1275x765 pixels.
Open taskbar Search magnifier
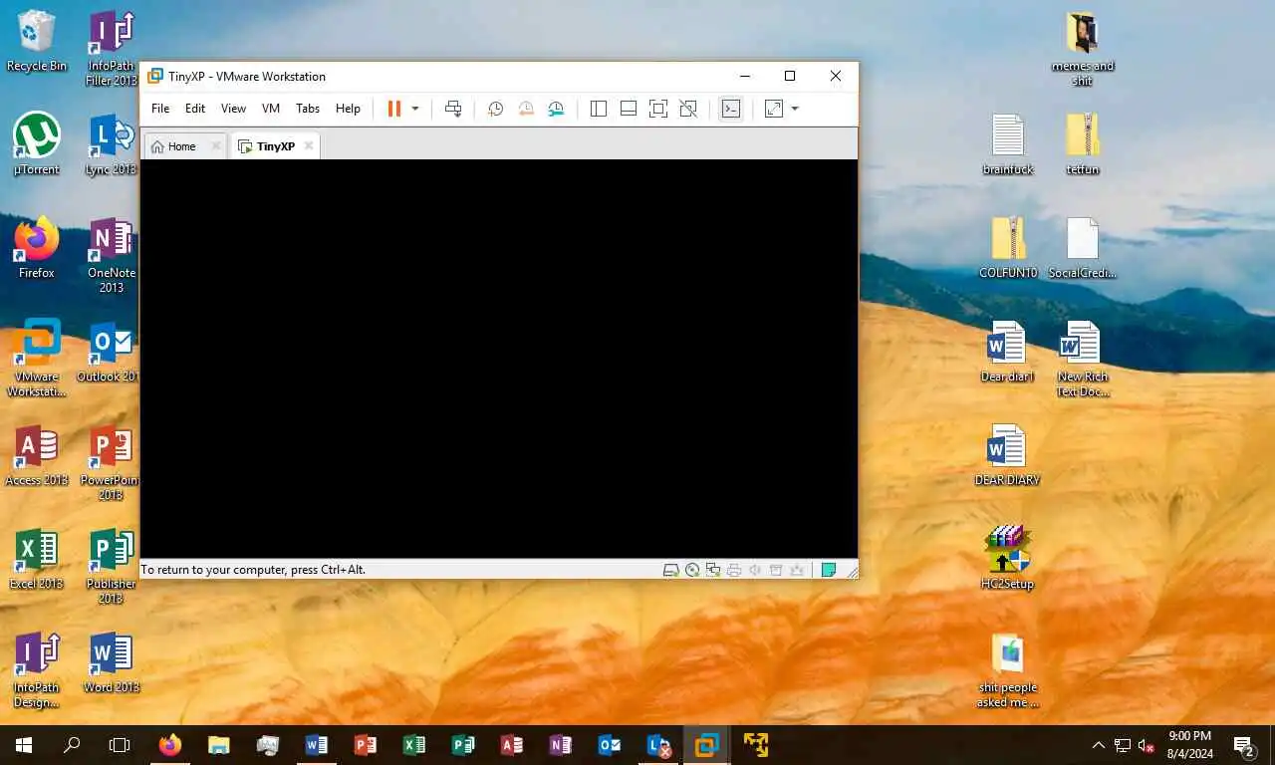point(72,745)
